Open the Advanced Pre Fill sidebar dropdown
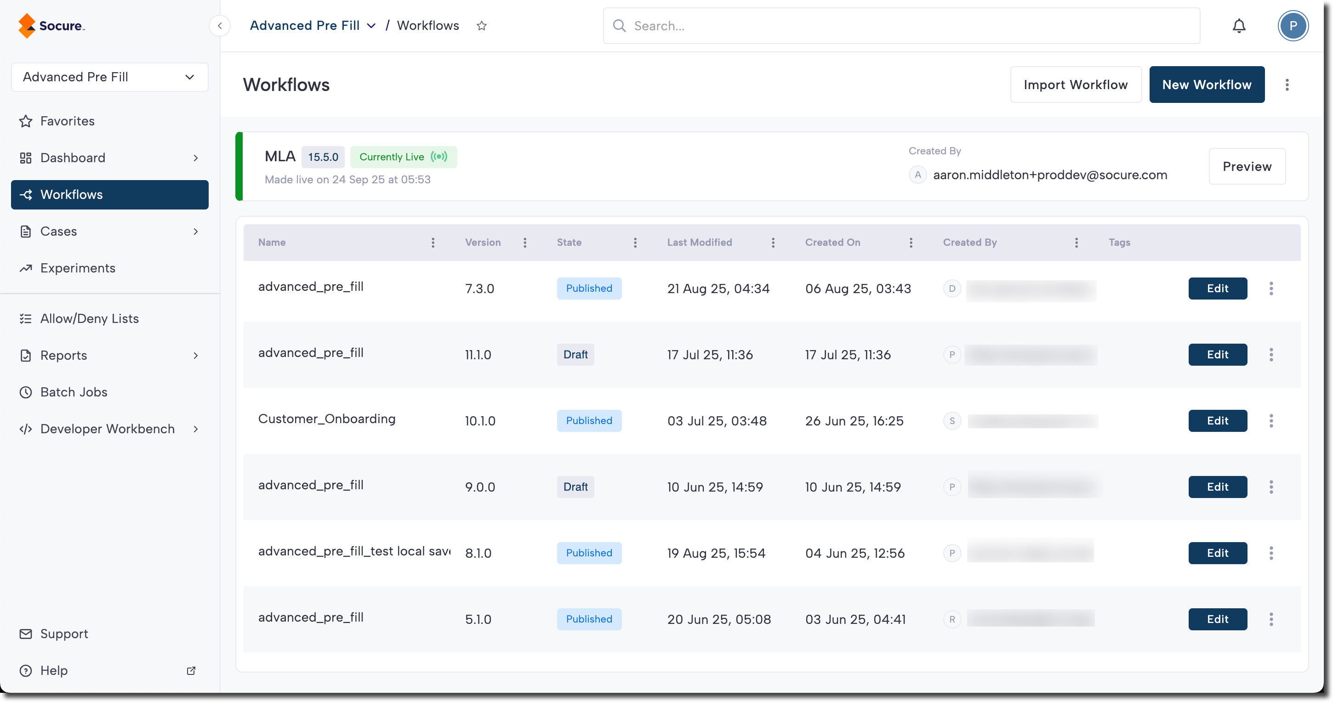Viewport: 1333px width, 702px height. point(110,77)
